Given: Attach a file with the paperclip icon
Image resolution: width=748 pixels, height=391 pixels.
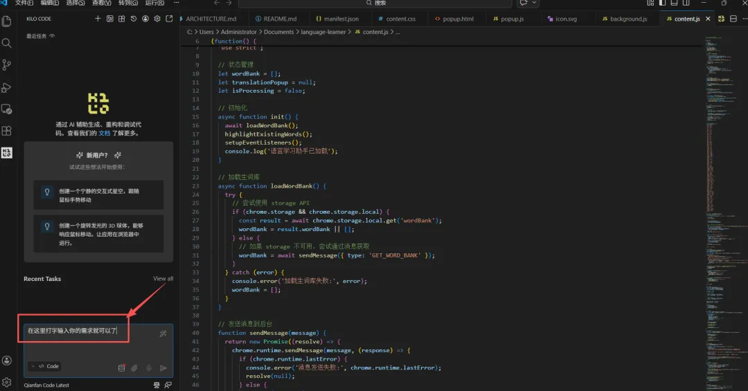Looking at the screenshot, I should [x=134, y=367].
